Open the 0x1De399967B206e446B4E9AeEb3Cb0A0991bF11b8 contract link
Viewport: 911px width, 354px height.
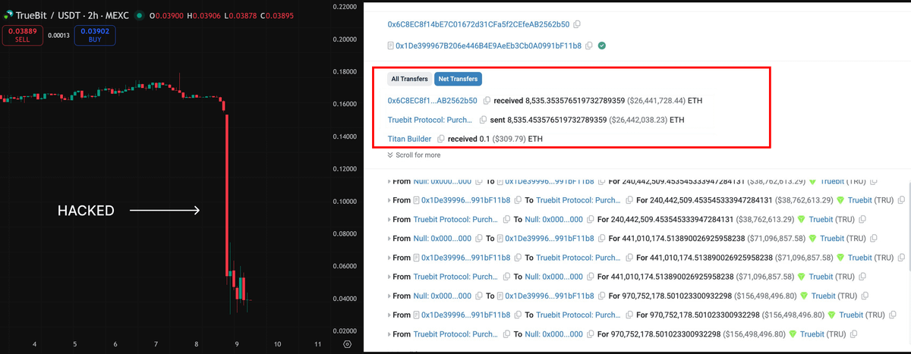pyautogui.click(x=489, y=45)
